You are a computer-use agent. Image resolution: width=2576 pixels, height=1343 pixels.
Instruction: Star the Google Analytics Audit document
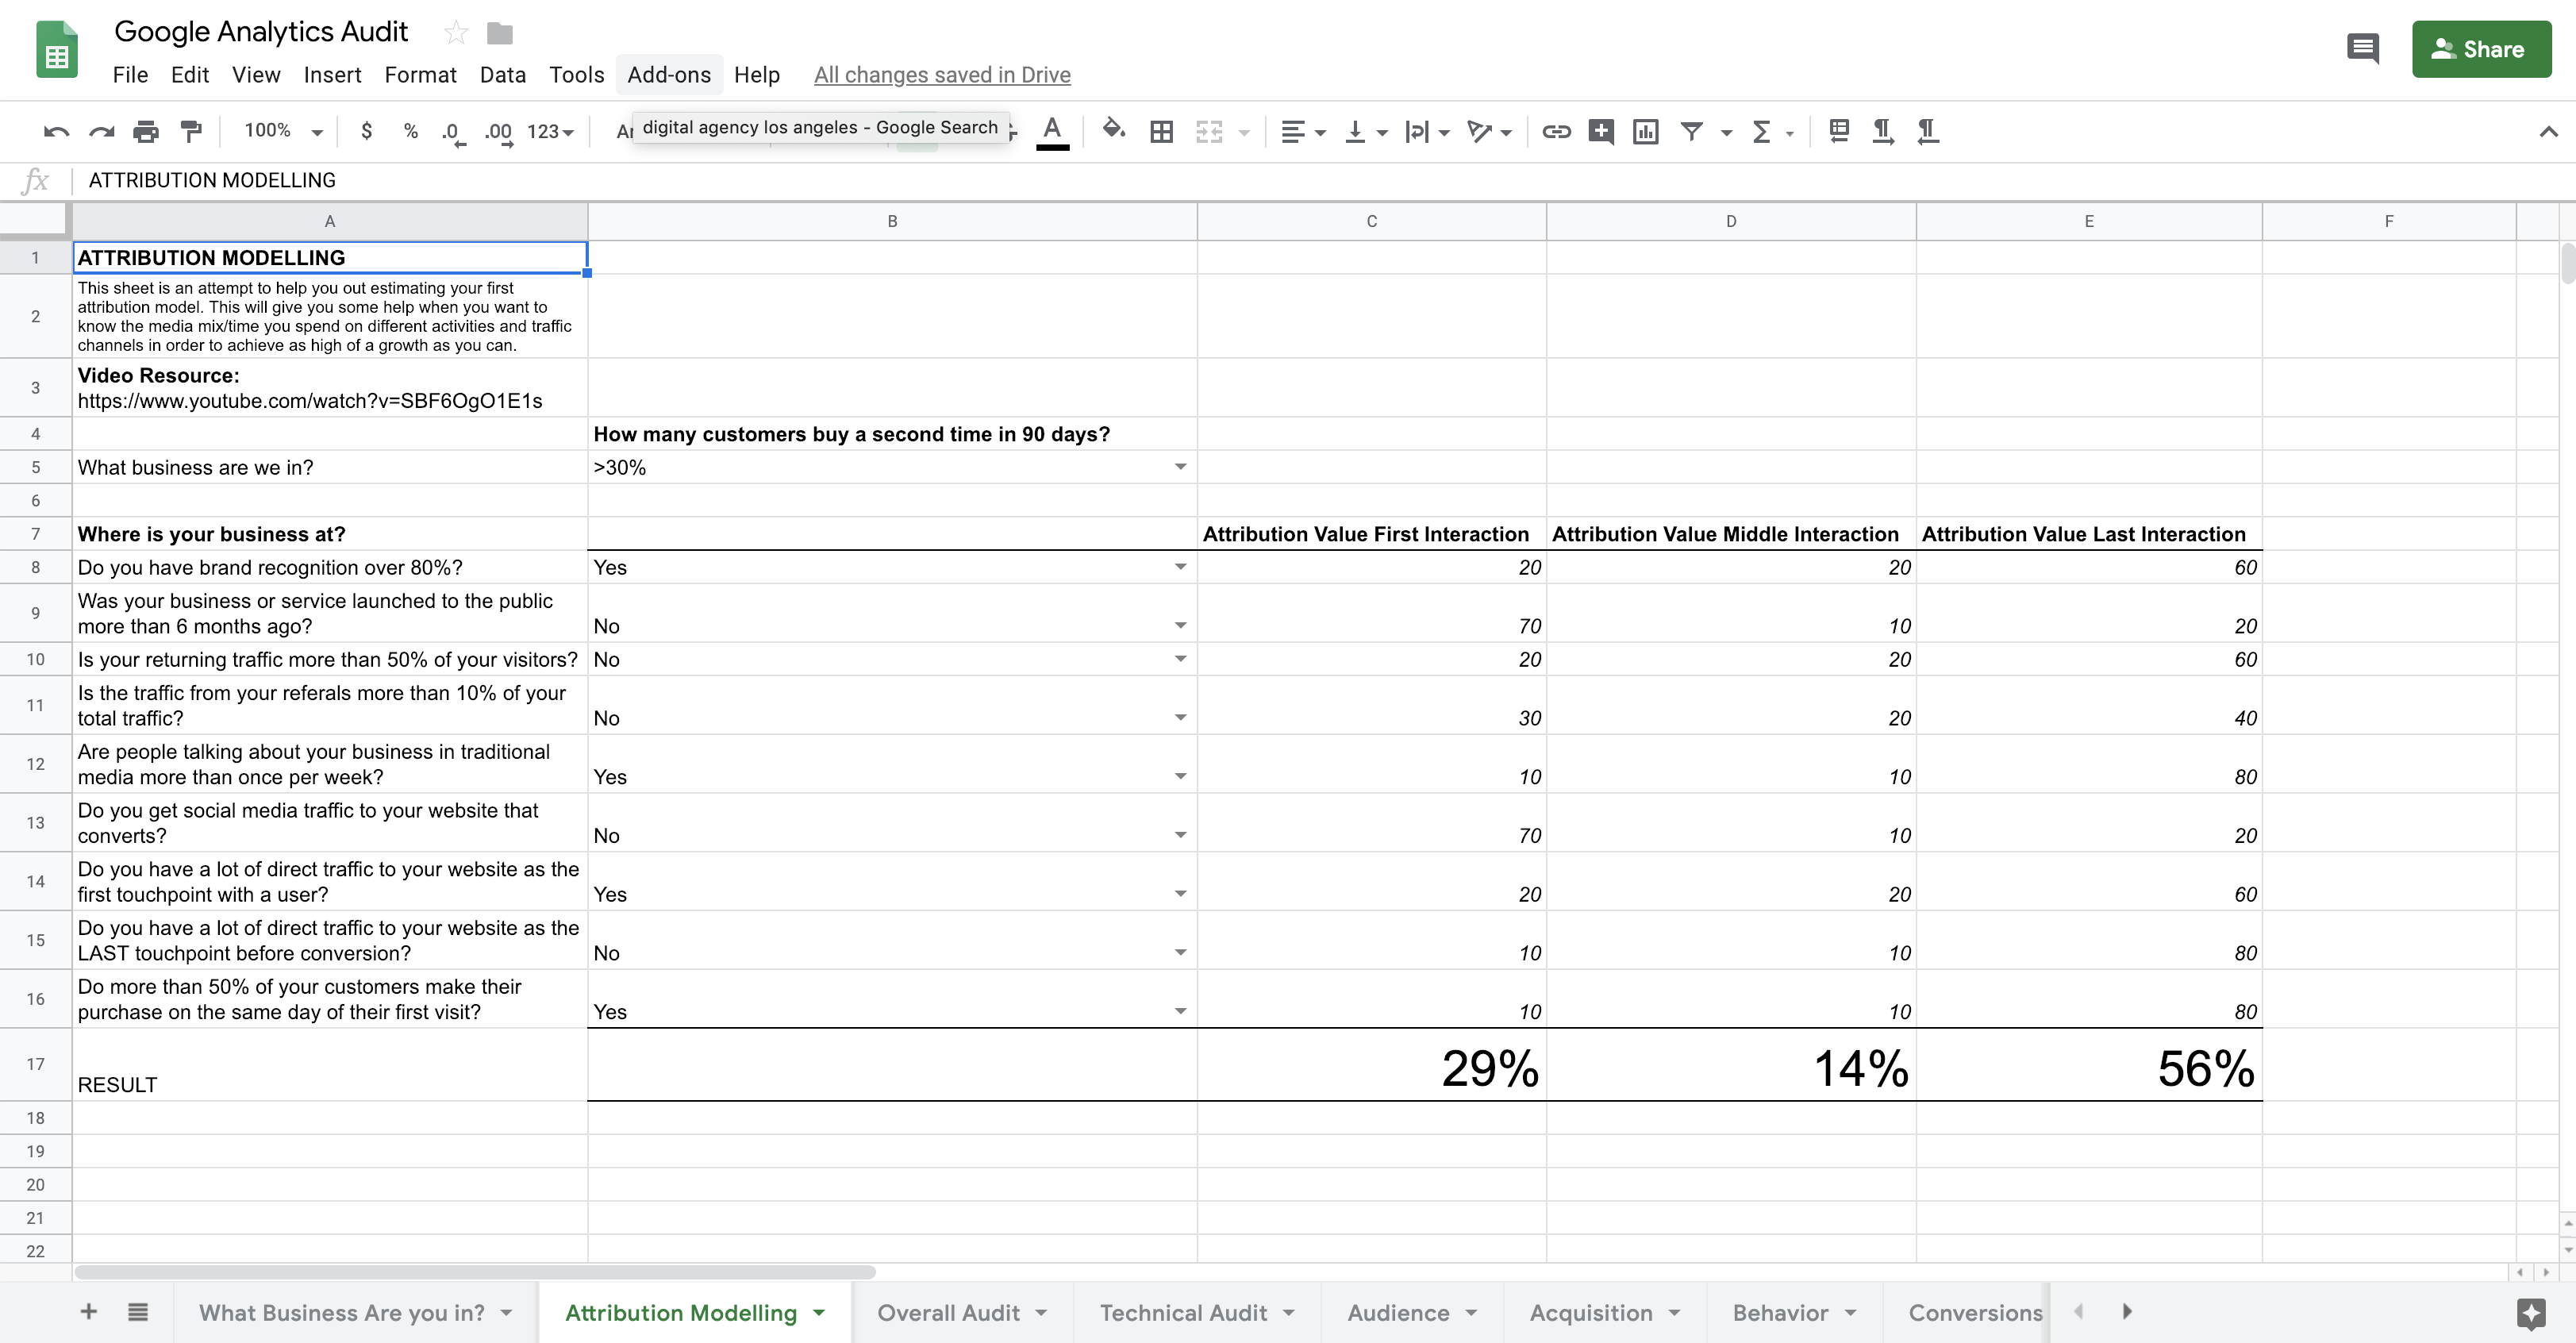tap(456, 33)
